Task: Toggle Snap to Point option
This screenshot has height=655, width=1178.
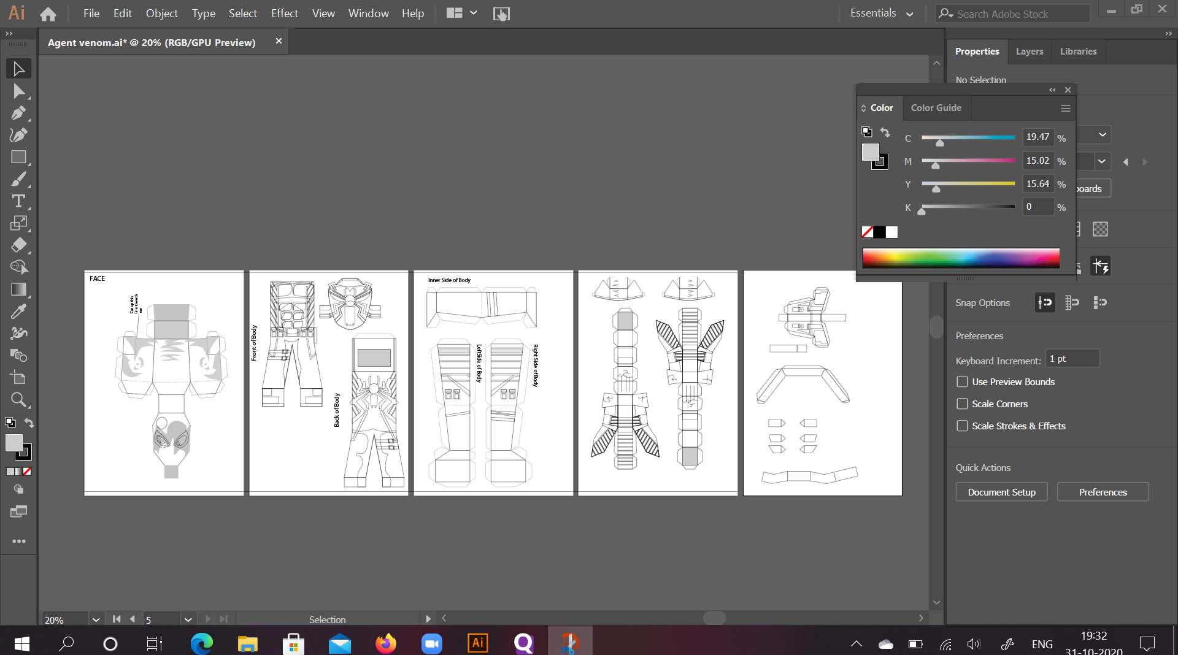Action: tap(1045, 302)
